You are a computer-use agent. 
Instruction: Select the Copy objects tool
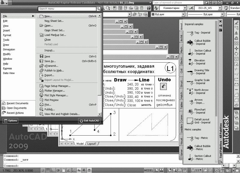236,28
